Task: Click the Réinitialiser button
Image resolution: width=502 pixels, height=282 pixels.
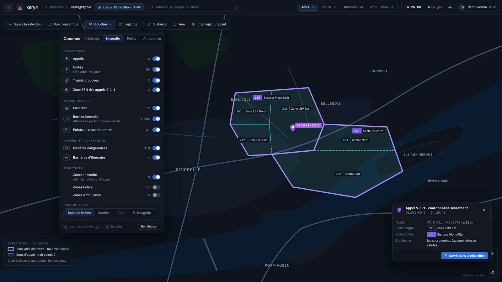Action: [149, 227]
